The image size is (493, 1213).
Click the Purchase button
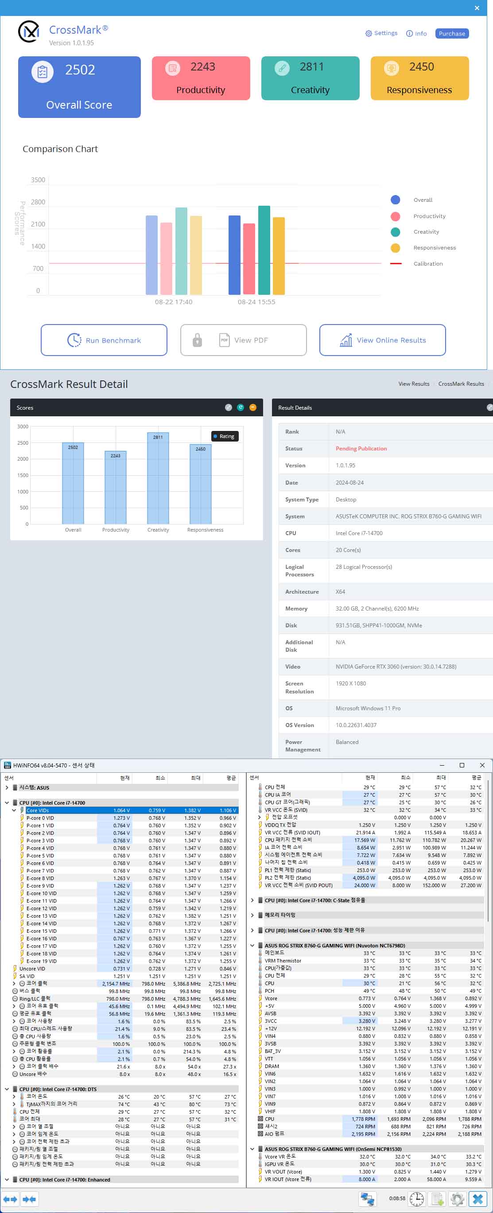[452, 33]
